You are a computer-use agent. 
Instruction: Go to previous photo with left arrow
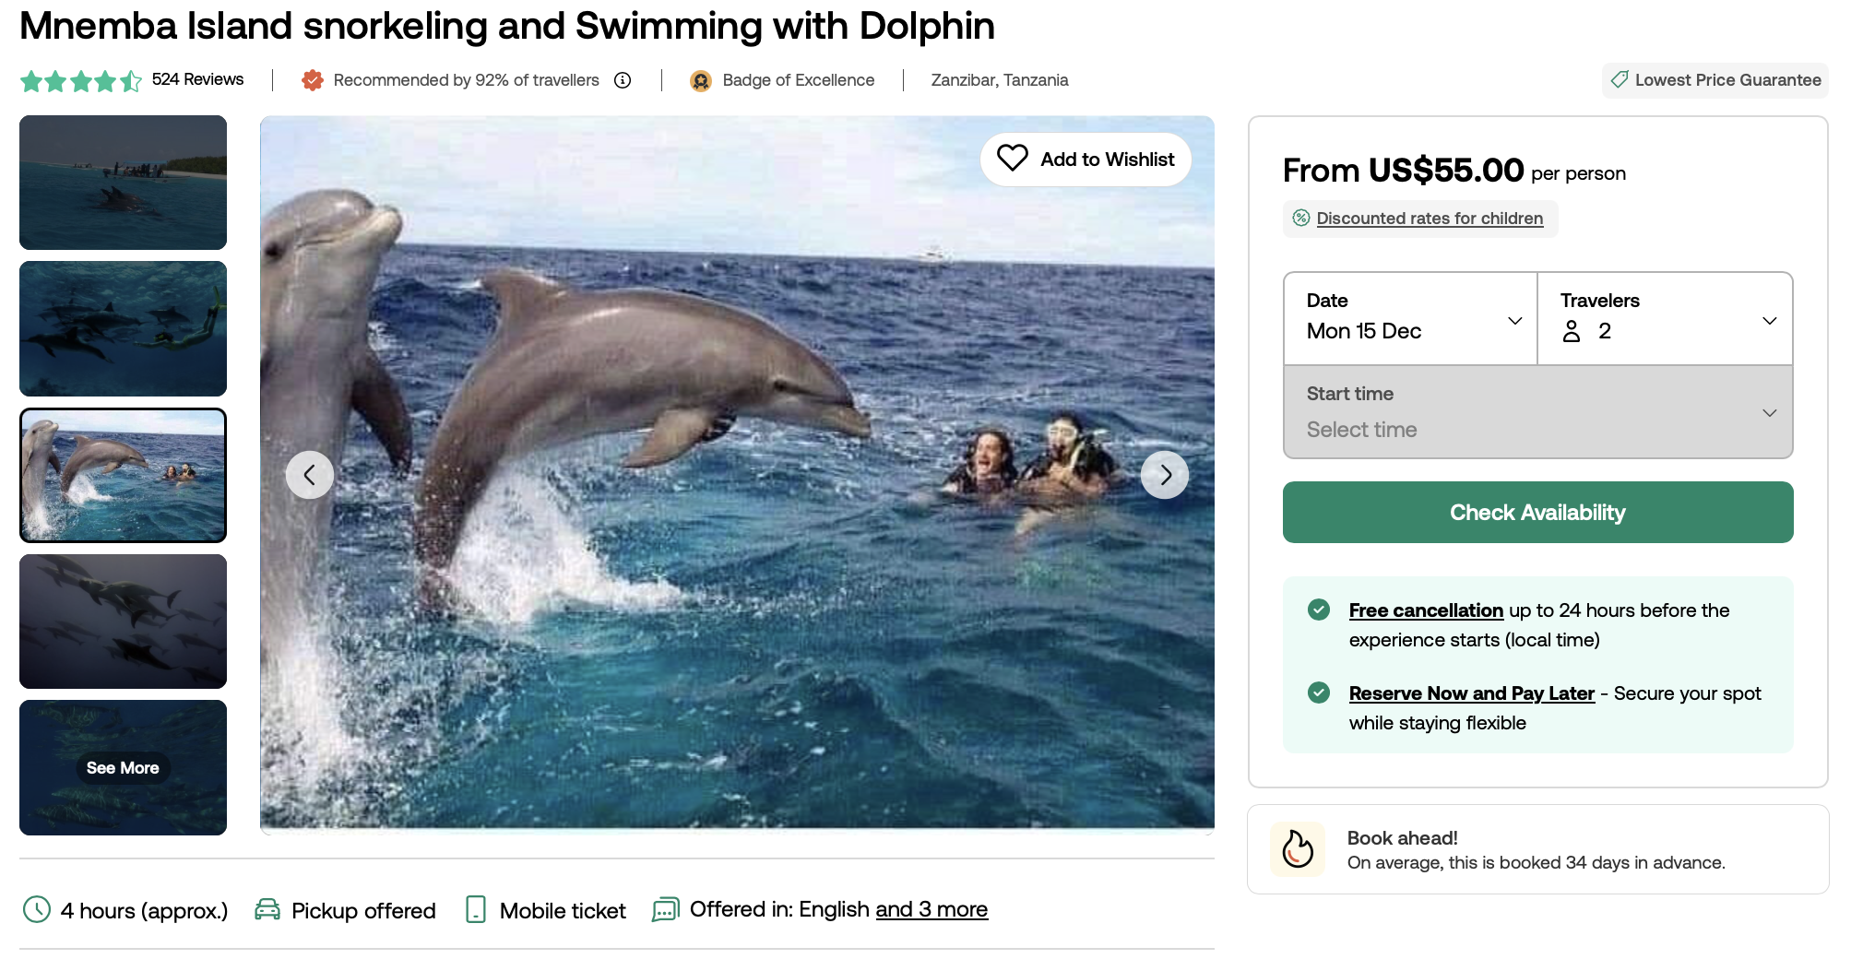(310, 475)
